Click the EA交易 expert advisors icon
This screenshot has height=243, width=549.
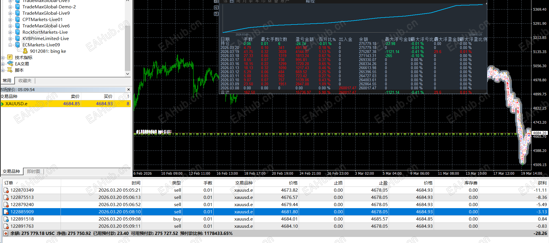(x=10, y=64)
